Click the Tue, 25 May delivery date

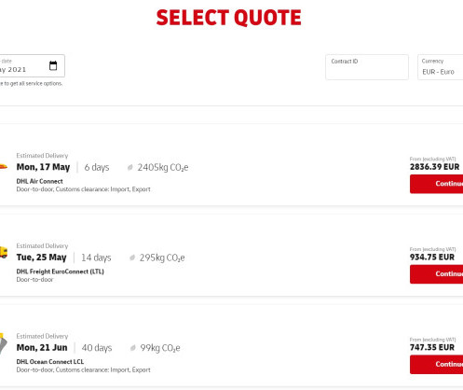tap(41, 258)
